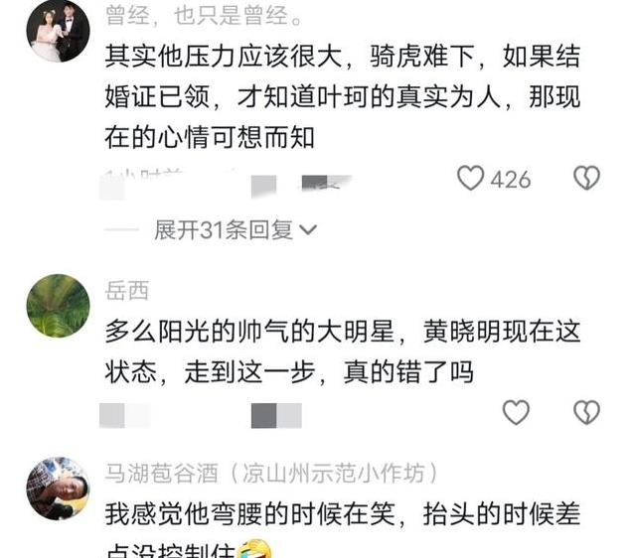Select comment text 我感觉他弯腰的时候在笑

(249, 514)
